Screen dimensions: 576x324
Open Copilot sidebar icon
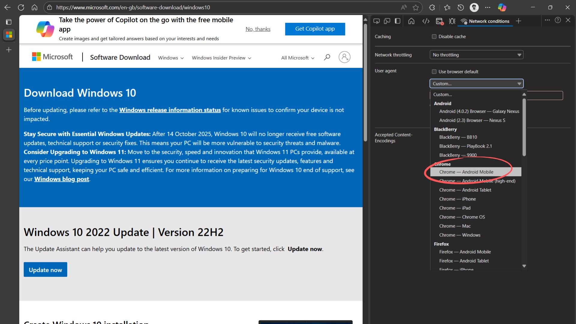(x=502, y=7)
